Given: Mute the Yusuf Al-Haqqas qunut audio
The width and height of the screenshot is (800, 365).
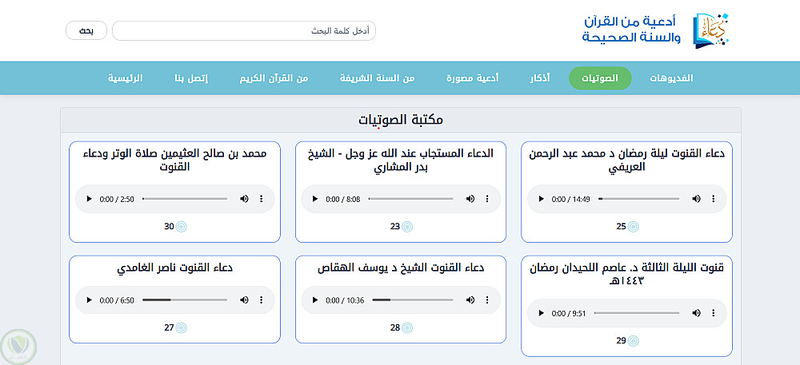Looking at the screenshot, I should point(470,300).
